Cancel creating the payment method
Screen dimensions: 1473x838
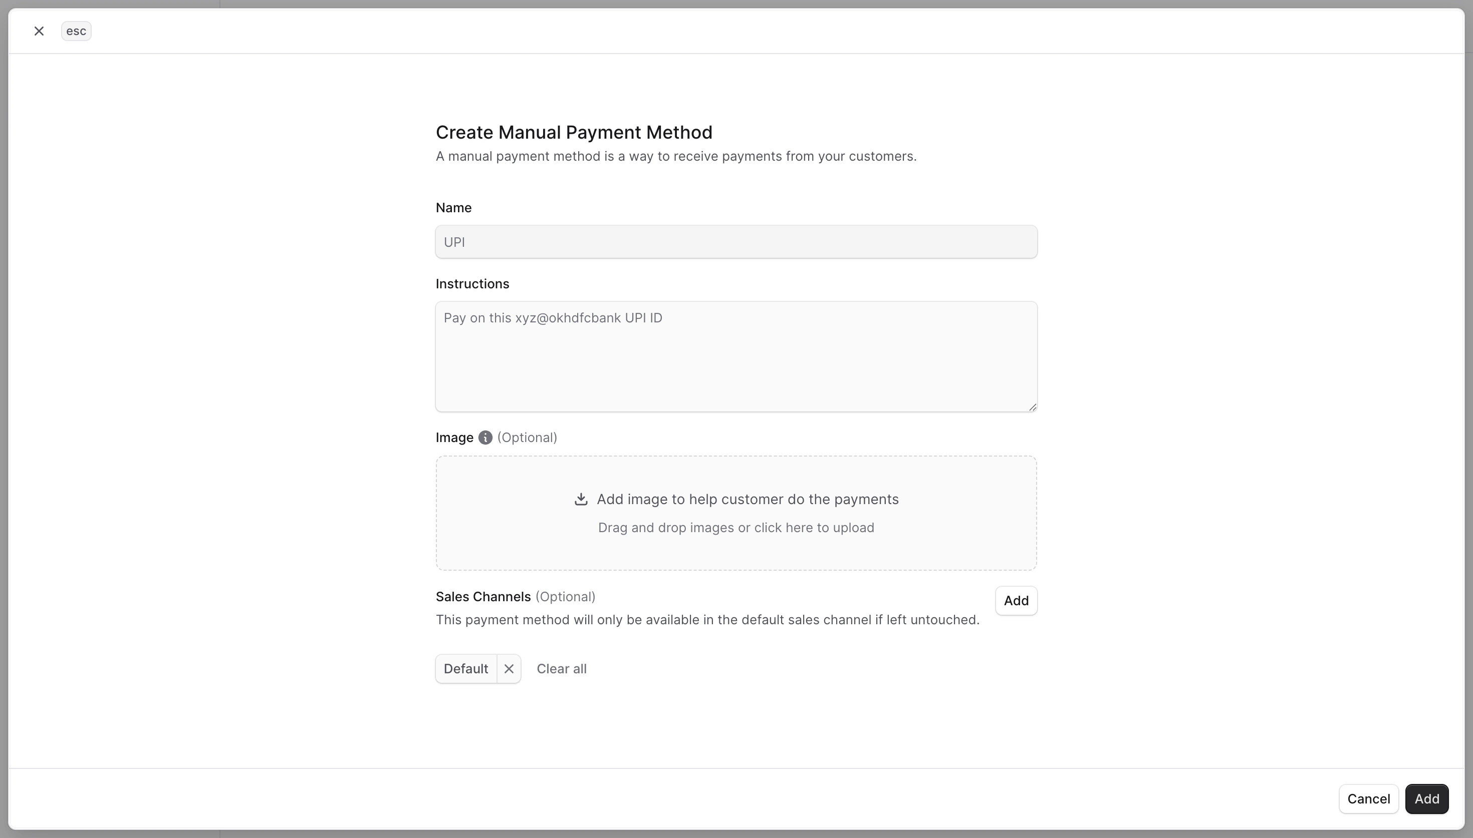(x=1368, y=798)
